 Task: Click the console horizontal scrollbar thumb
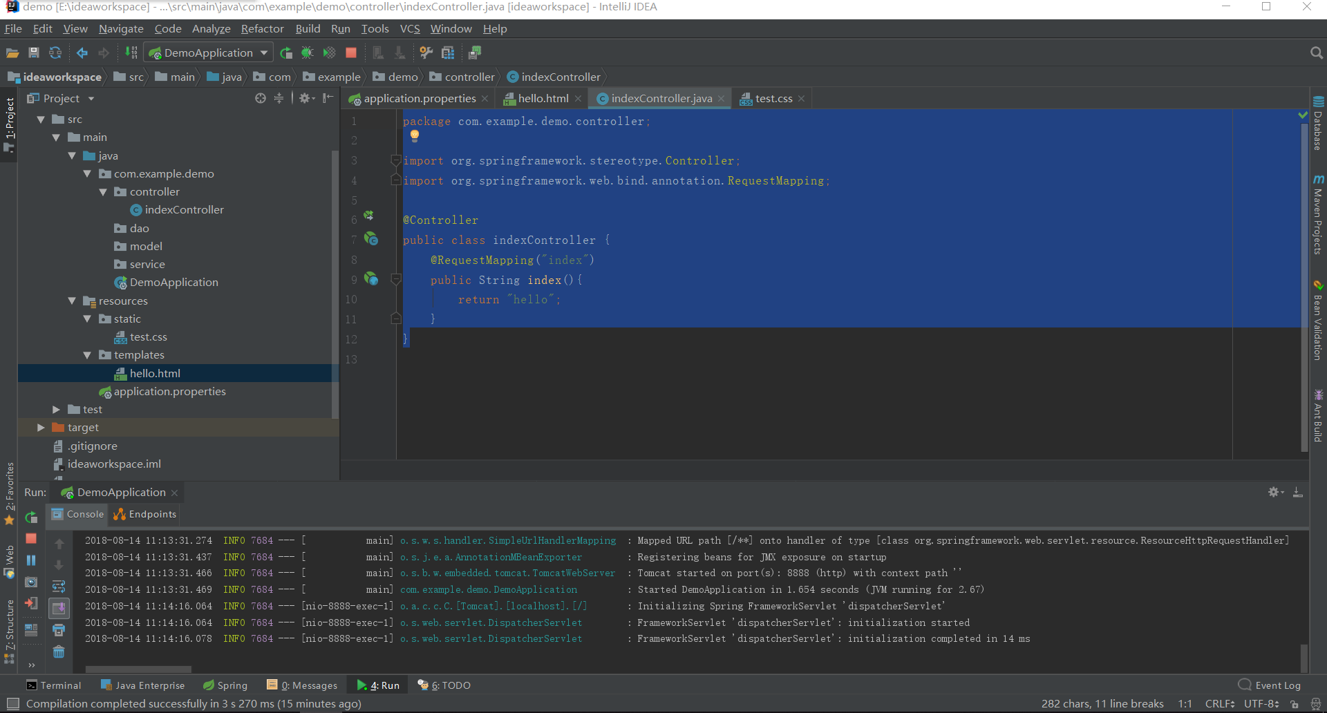138,669
